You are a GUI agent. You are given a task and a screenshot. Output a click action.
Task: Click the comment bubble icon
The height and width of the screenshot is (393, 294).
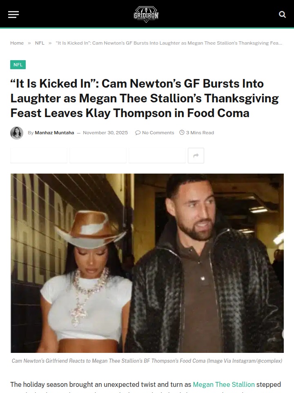click(138, 133)
